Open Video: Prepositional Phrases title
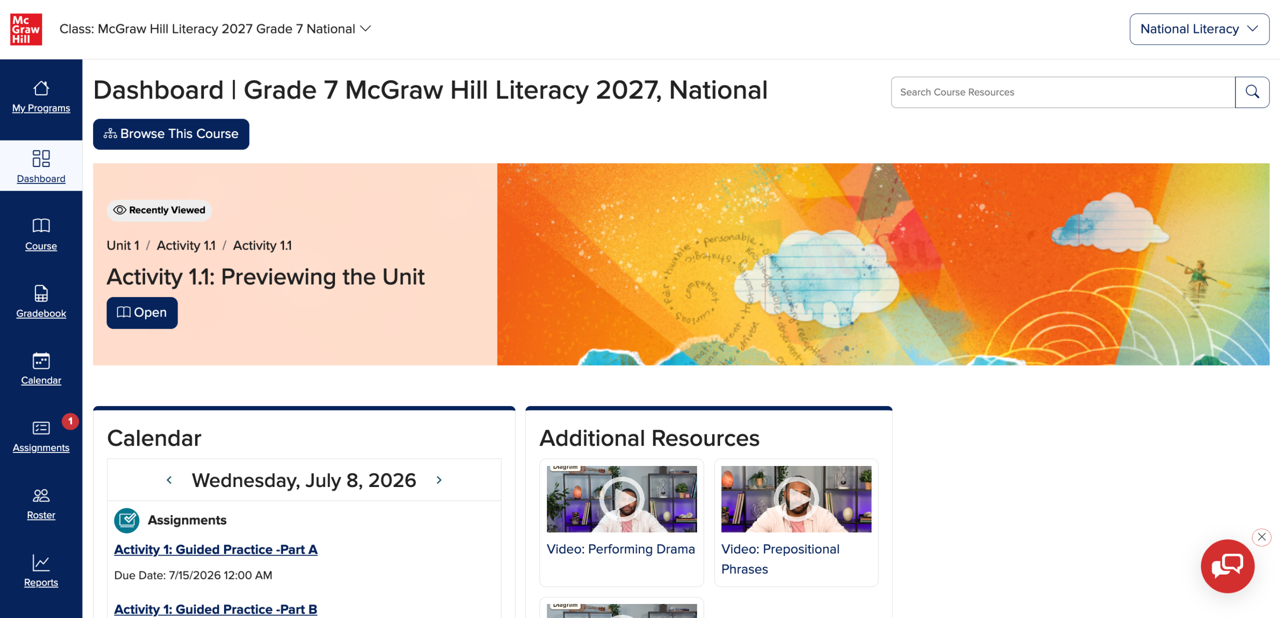 coord(780,559)
